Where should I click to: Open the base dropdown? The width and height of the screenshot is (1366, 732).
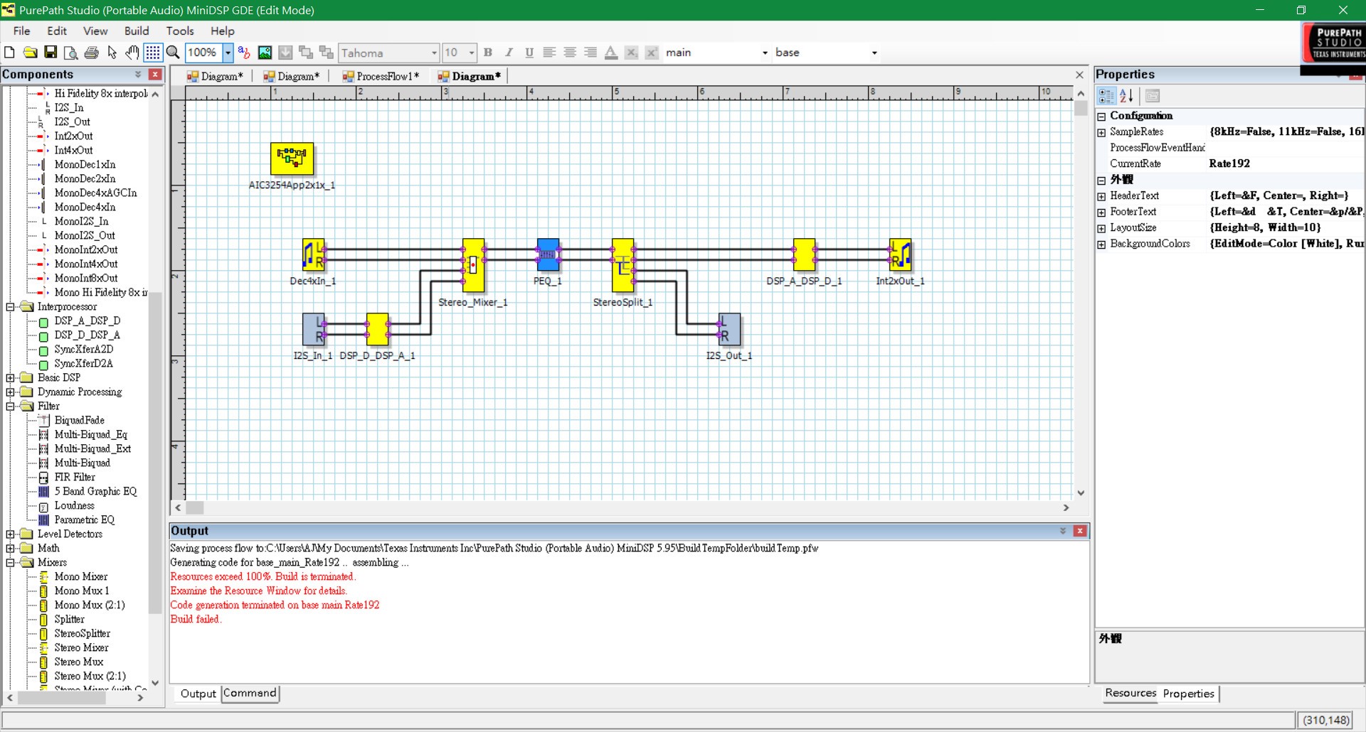[874, 53]
